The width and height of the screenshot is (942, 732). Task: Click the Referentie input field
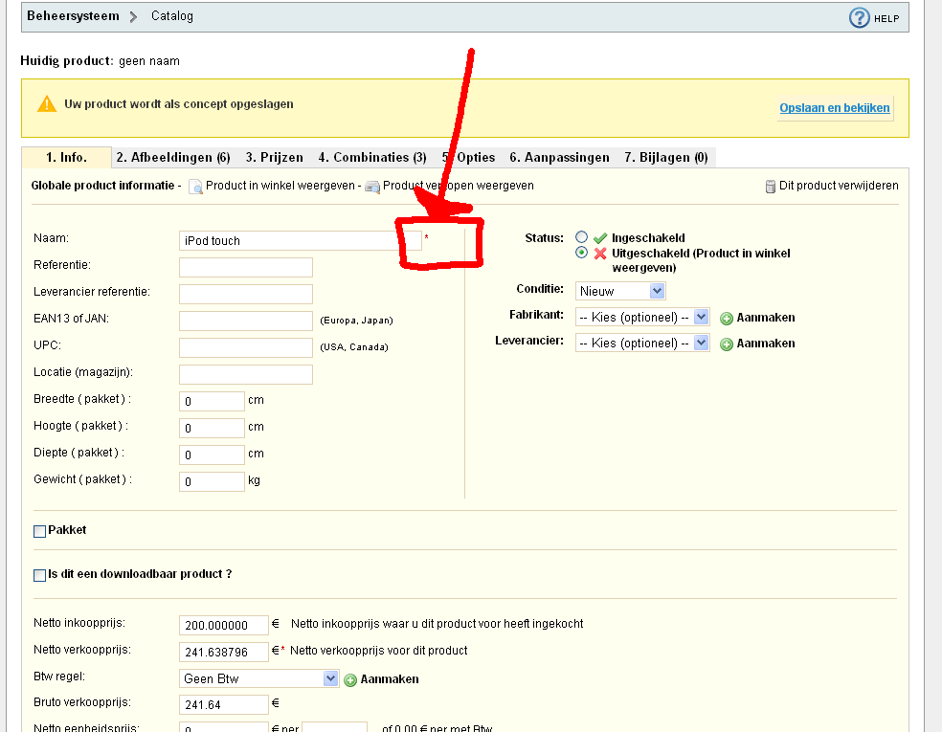point(246,267)
